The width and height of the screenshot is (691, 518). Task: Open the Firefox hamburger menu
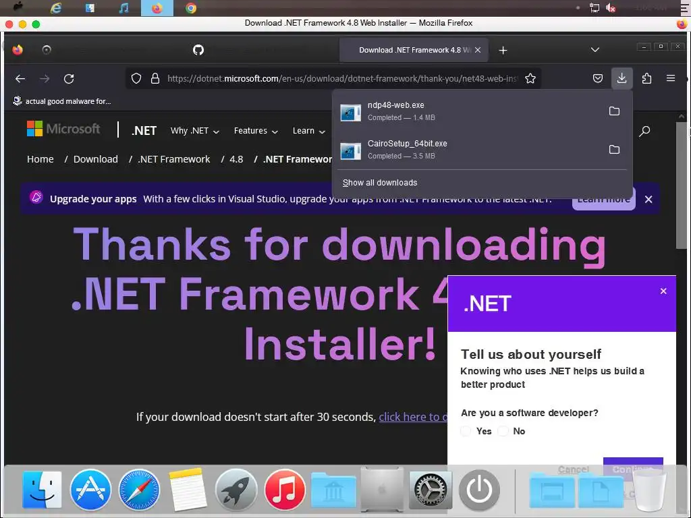(x=671, y=78)
